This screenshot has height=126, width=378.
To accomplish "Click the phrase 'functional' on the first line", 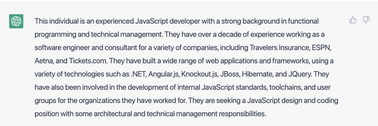I will pyautogui.click(x=303, y=21).
